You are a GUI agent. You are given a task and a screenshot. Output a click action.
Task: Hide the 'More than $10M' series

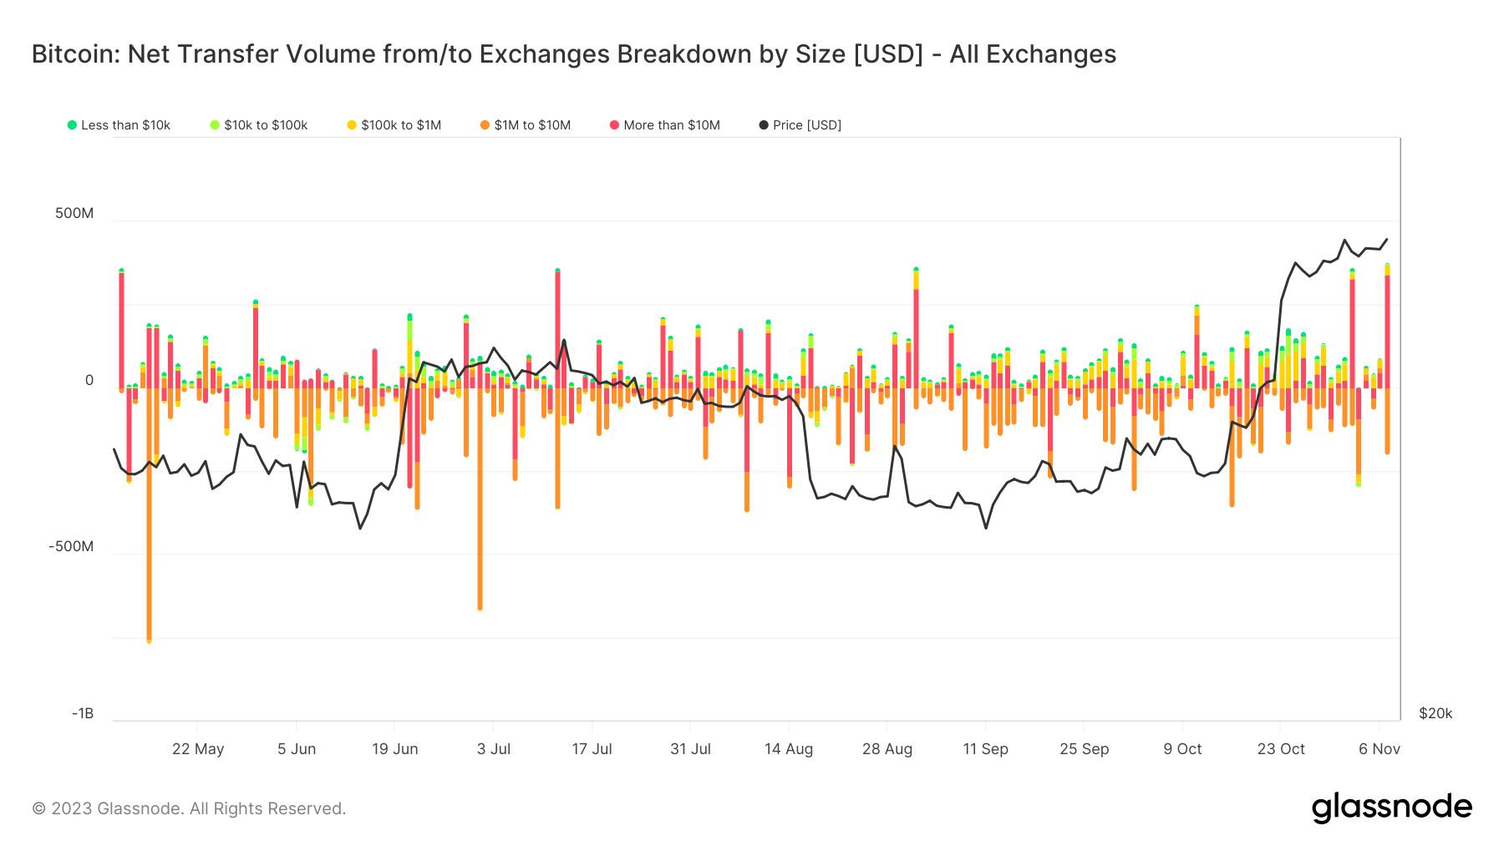coord(672,125)
